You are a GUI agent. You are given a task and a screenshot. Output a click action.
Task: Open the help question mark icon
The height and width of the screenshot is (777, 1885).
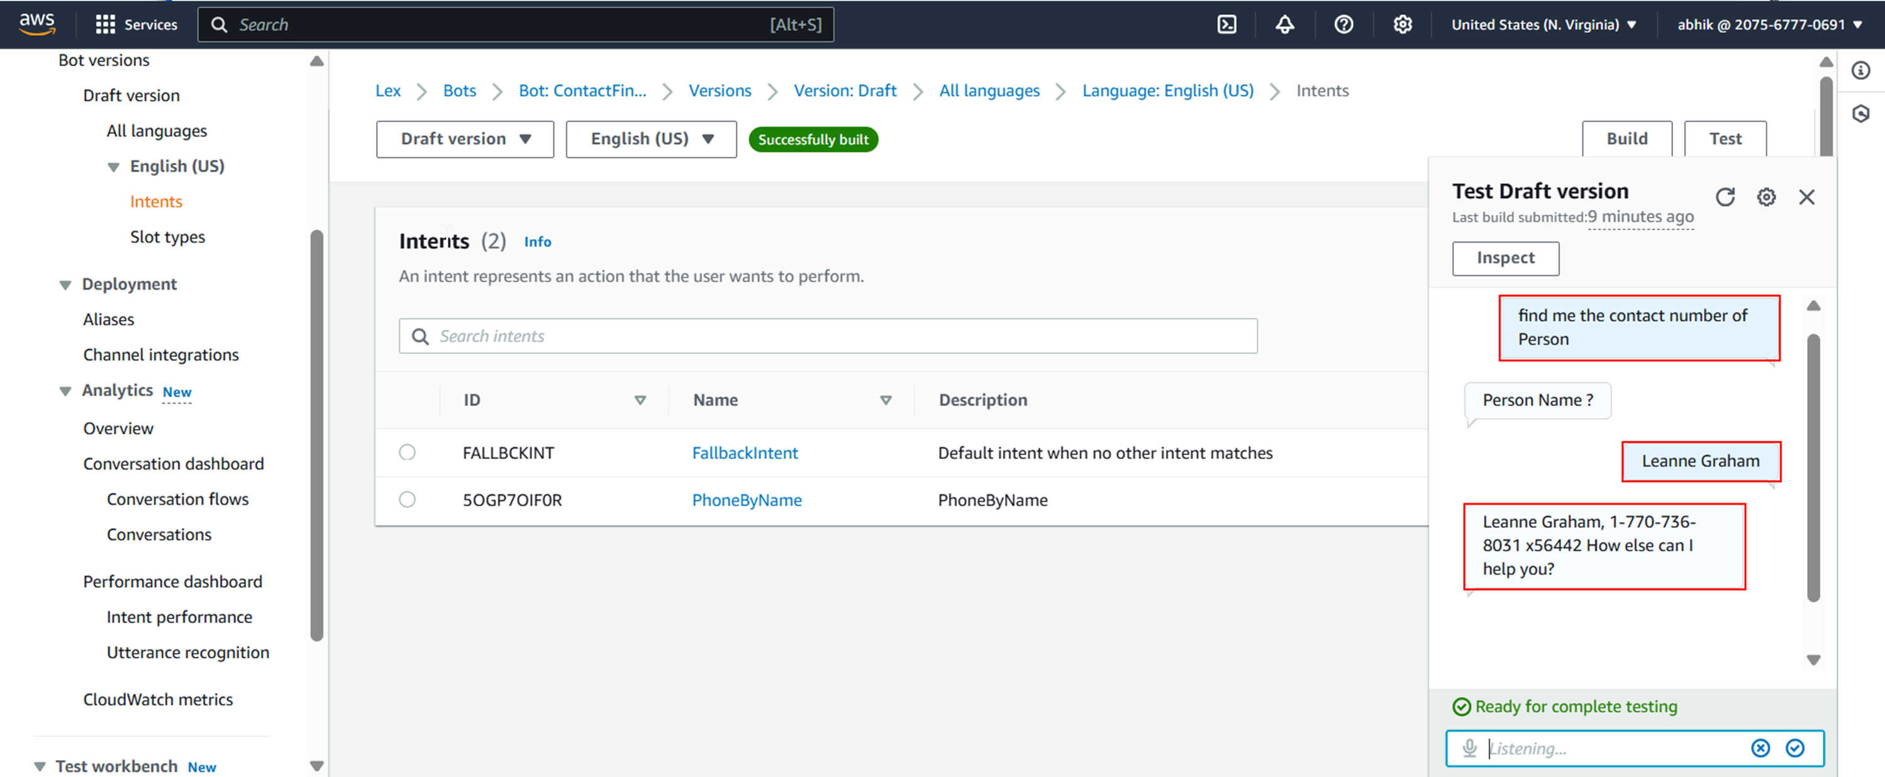[x=1343, y=24]
